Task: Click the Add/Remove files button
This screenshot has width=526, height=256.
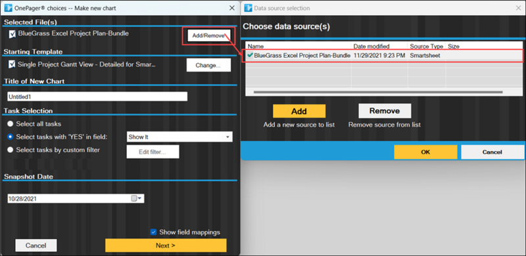Action: click(x=208, y=36)
